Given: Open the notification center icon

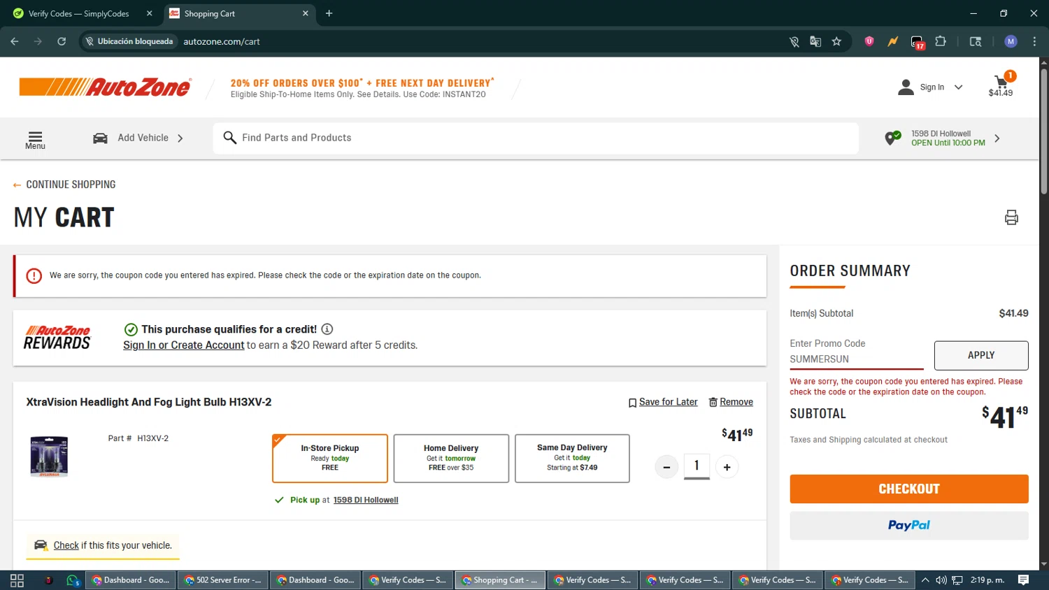Looking at the screenshot, I should (1023, 580).
